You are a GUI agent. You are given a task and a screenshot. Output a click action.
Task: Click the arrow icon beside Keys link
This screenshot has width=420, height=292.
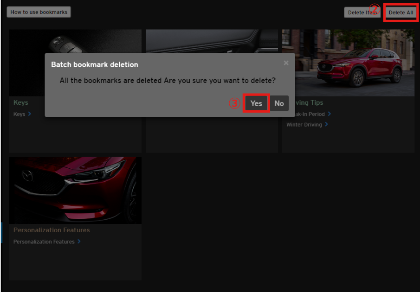pyautogui.click(x=30, y=114)
